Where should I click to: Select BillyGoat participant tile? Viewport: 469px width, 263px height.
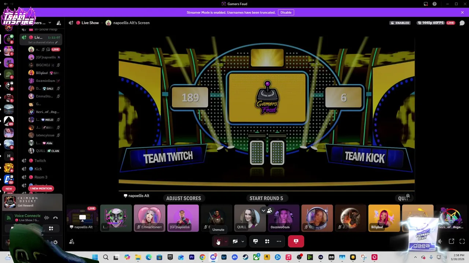point(384,218)
